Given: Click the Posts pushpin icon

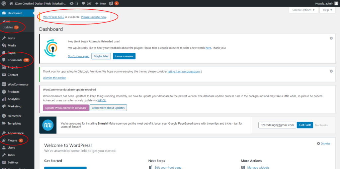Looking at the screenshot, I should click(x=4, y=38).
